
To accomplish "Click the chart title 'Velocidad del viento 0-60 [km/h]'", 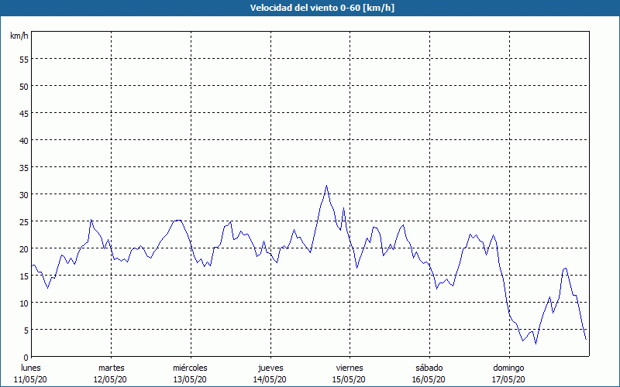I will pyautogui.click(x=322, y=8).
